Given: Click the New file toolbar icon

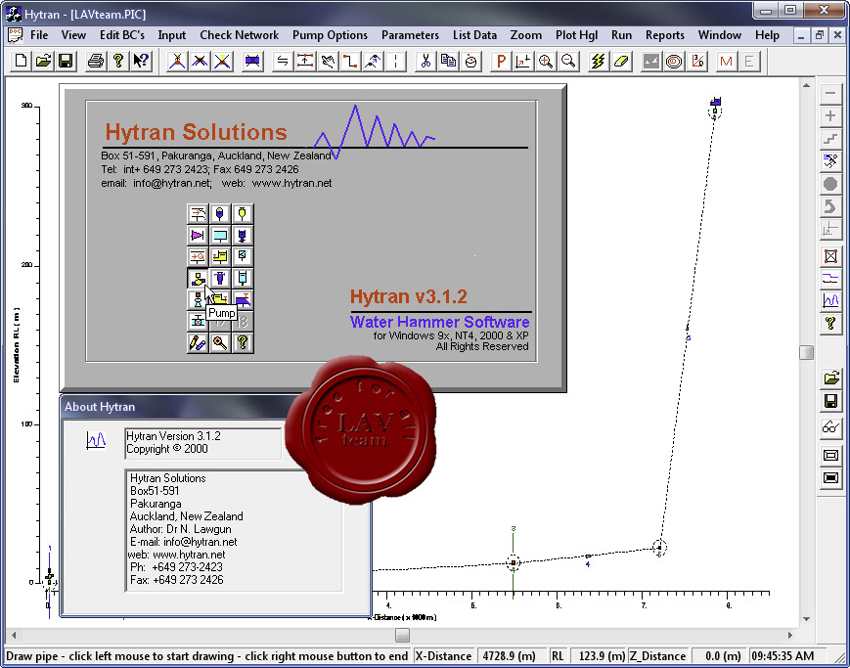Looking at the screenshot, I should (22, 61).
